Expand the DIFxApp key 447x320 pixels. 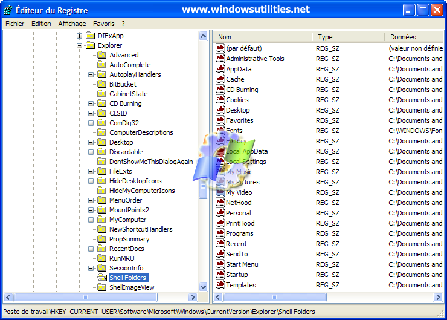tap(80, 36)
